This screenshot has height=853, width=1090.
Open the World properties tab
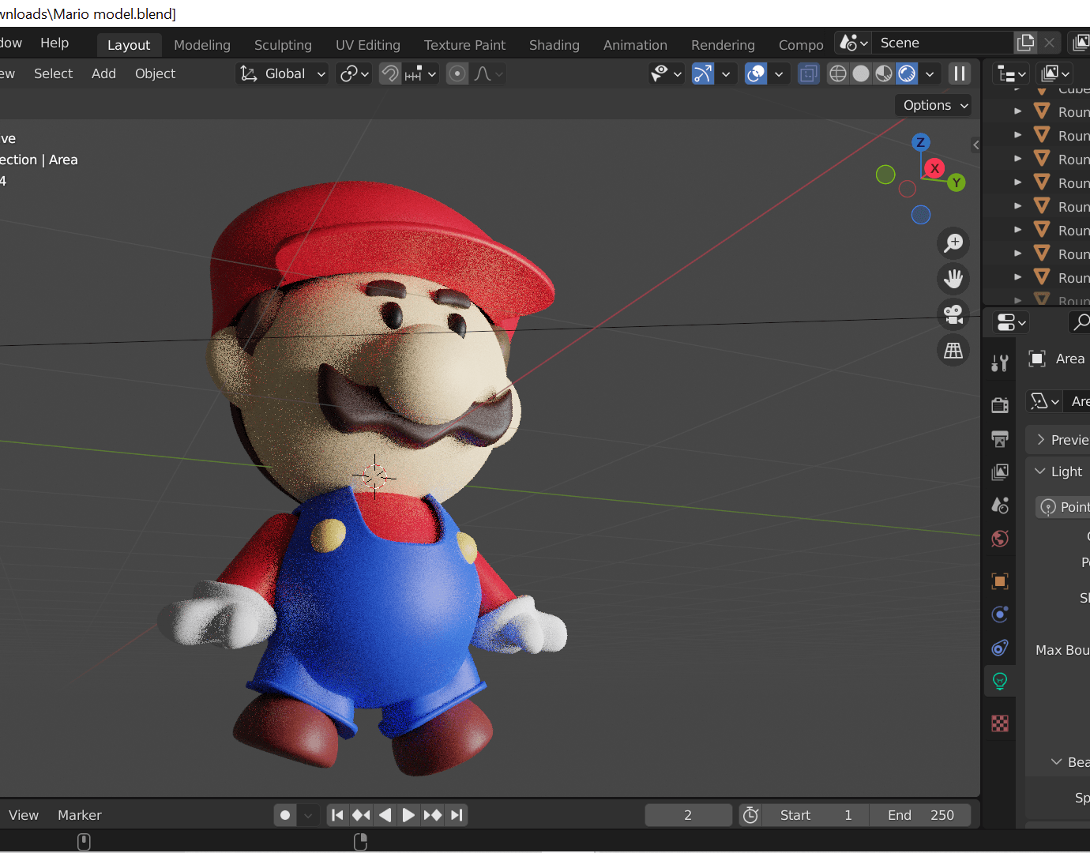coord(1000,539)
